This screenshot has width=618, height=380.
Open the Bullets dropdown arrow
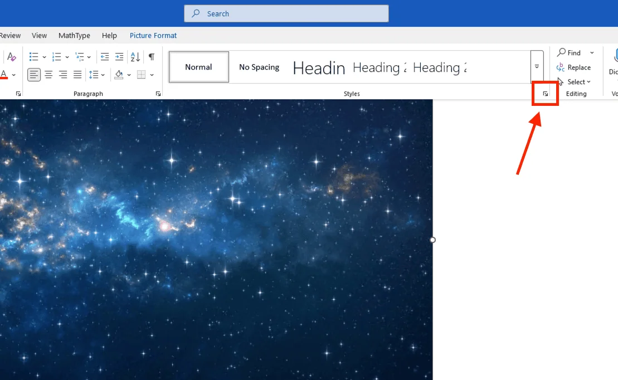pos(44,57)
